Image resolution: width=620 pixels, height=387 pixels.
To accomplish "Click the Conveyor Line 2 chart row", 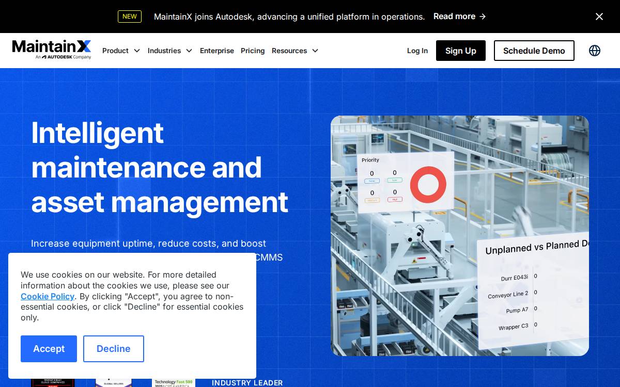I will coord(513,294).
